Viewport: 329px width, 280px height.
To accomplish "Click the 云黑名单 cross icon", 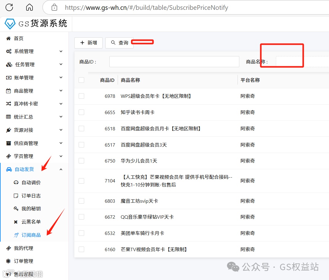I will coord(16,222).
